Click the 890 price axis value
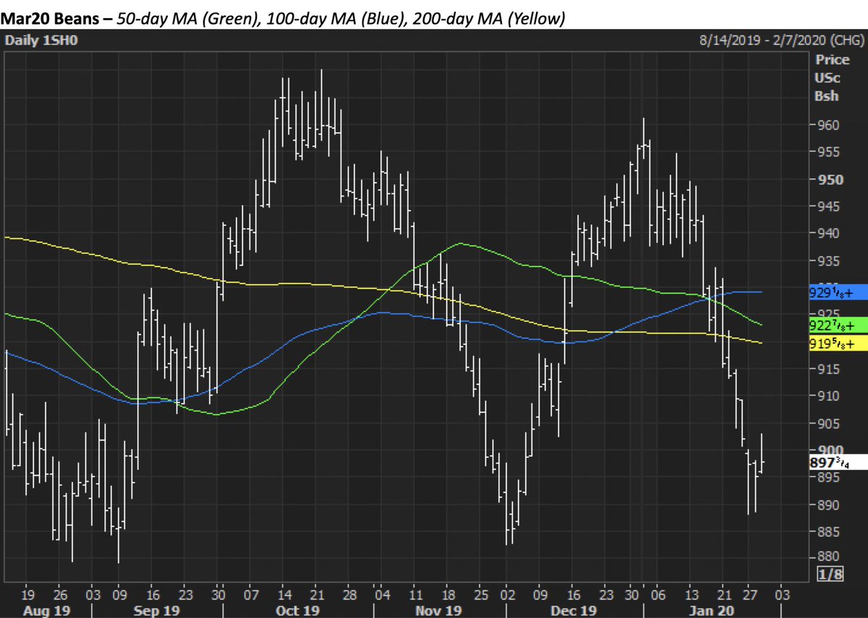This screenshot has width=868, height=618. [x=827, y=505]
